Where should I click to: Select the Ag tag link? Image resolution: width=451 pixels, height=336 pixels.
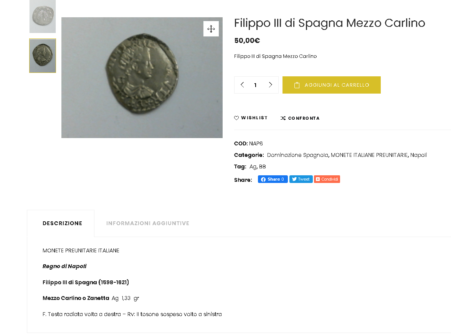click(x=253, y=167)
